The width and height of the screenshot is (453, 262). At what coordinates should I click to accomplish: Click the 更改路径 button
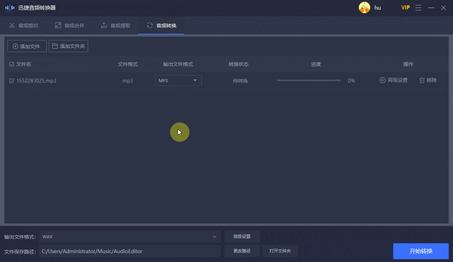(242, 251)
